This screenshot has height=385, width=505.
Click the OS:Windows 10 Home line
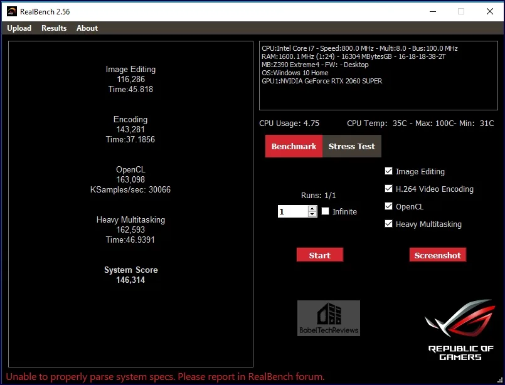click(x=295, y=73)
